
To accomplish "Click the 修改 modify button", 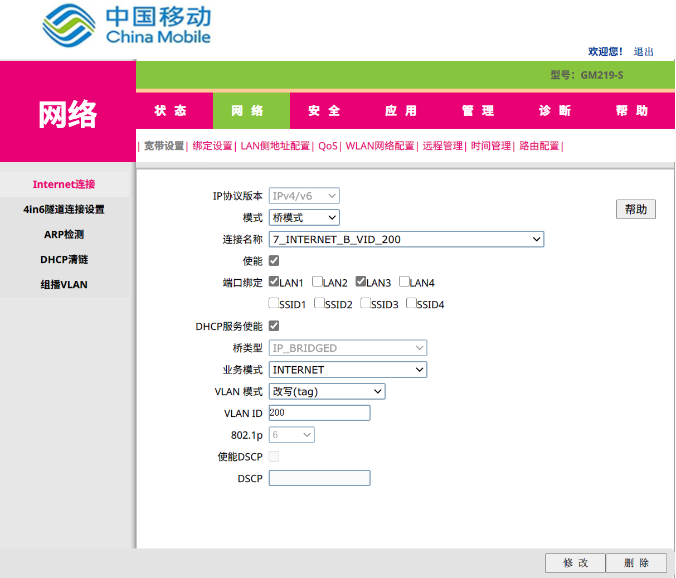I will (x=575, y=563).
